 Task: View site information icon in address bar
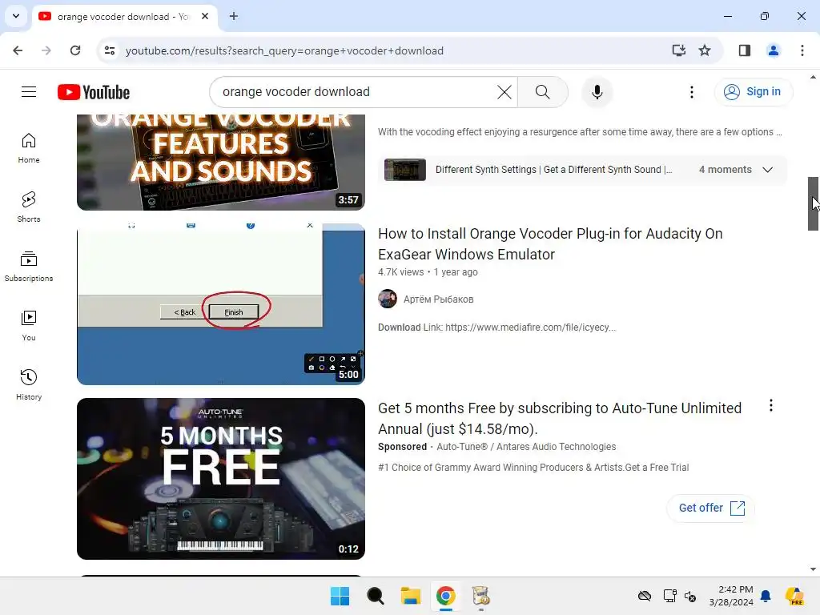coord(110,50)
